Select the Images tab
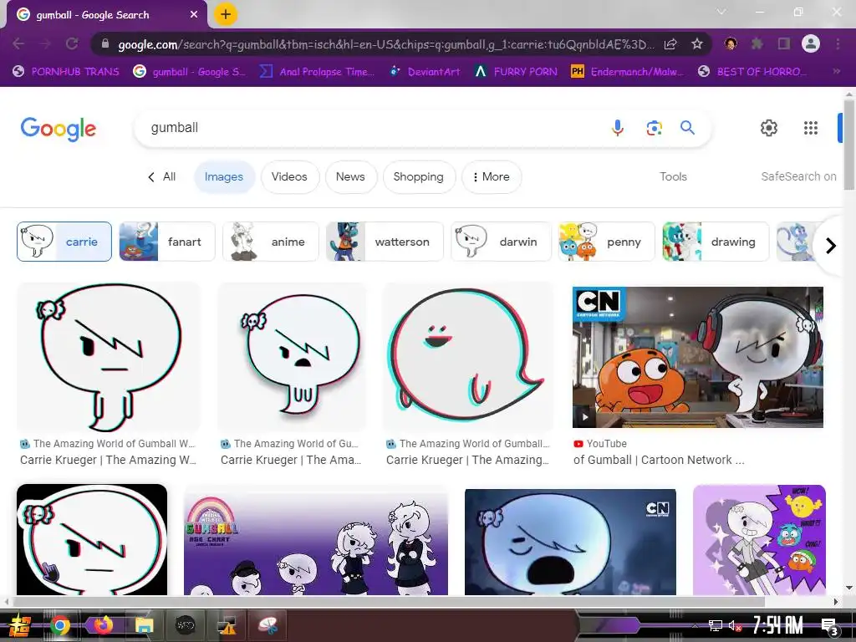 [x=224, y=177]
